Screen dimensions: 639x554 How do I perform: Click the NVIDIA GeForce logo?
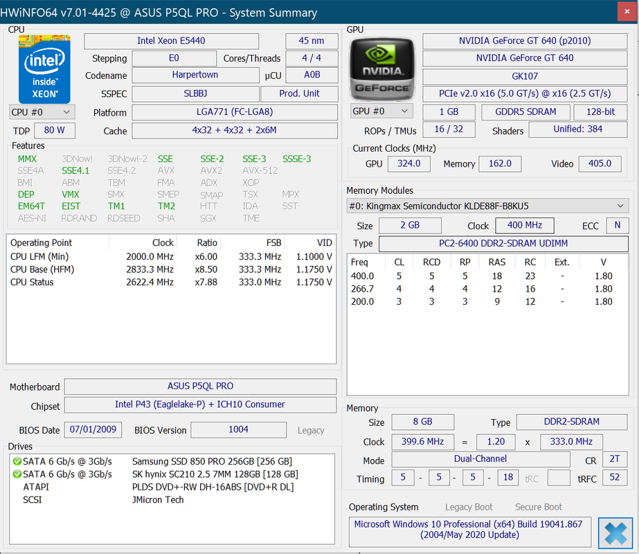[x=382, y=69]
